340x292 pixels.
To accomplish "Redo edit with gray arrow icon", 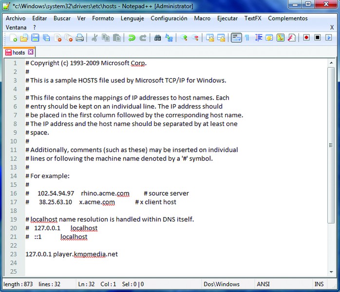I will pos(143,38).
